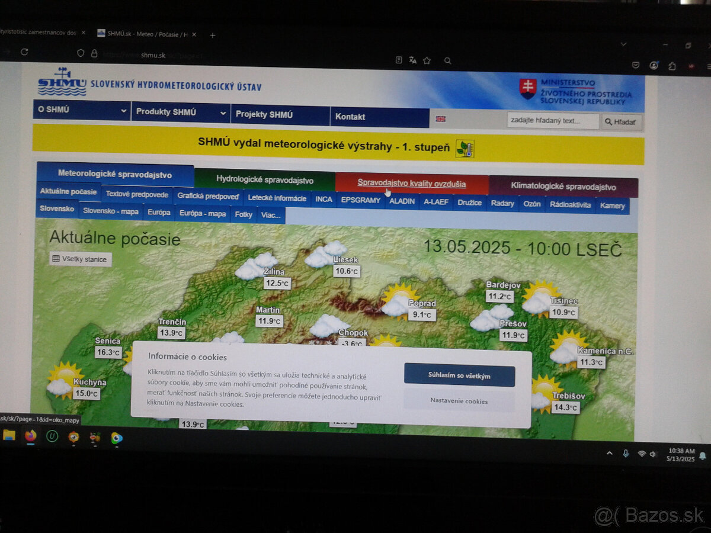
Task: Open Grafická predpoveď subtab
Action: point(208,196)
